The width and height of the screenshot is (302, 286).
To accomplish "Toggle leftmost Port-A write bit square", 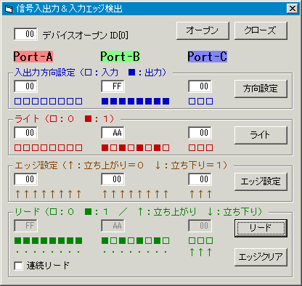I will pyautogui.click(x=17, y=147).
